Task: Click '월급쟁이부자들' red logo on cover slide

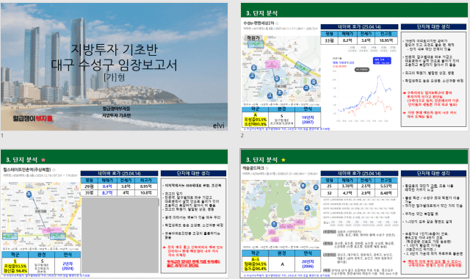Action: pos(33,118)
